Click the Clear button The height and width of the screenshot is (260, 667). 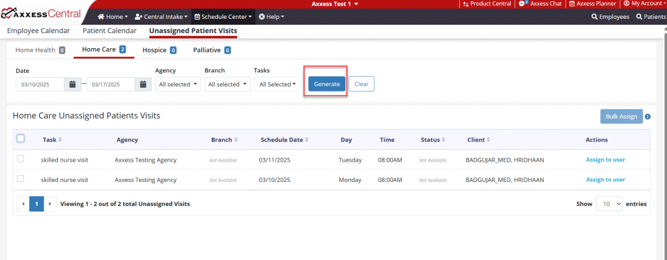pos(362,84)
